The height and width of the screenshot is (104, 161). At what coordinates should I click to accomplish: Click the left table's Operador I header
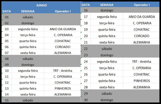coord(63,11)
